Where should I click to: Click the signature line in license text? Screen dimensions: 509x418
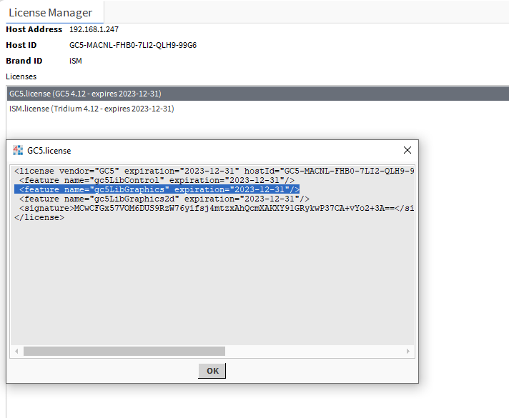click(x=214, y=208)
